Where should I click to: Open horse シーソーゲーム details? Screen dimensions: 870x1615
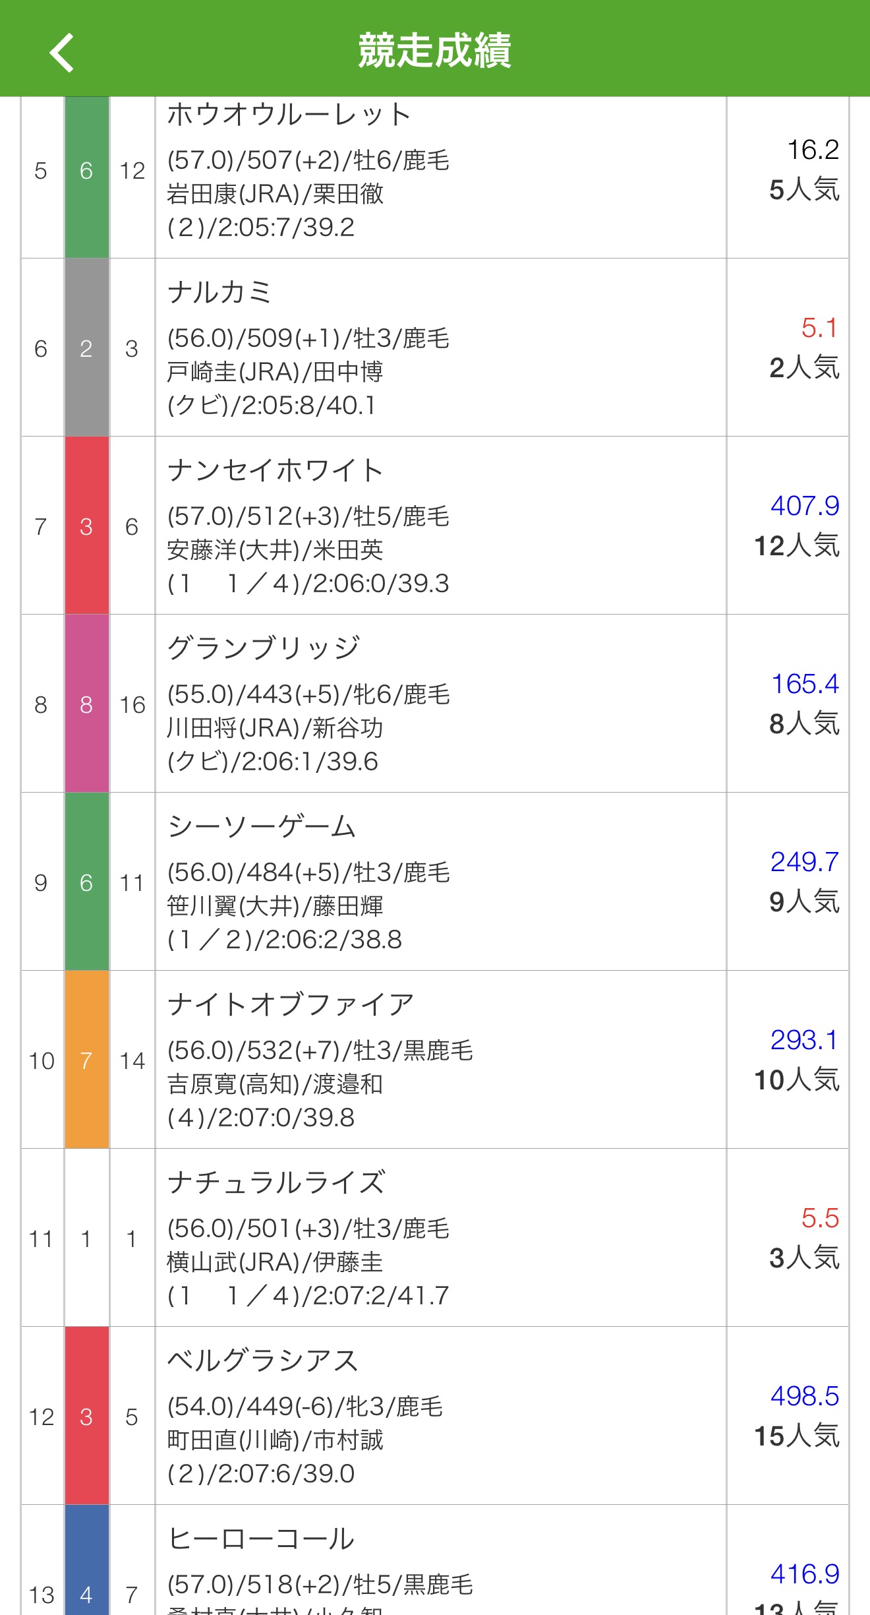tap(262, 826)
